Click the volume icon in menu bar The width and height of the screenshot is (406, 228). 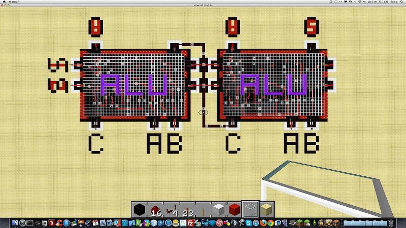pyautogui.click(x=364, y=2)
